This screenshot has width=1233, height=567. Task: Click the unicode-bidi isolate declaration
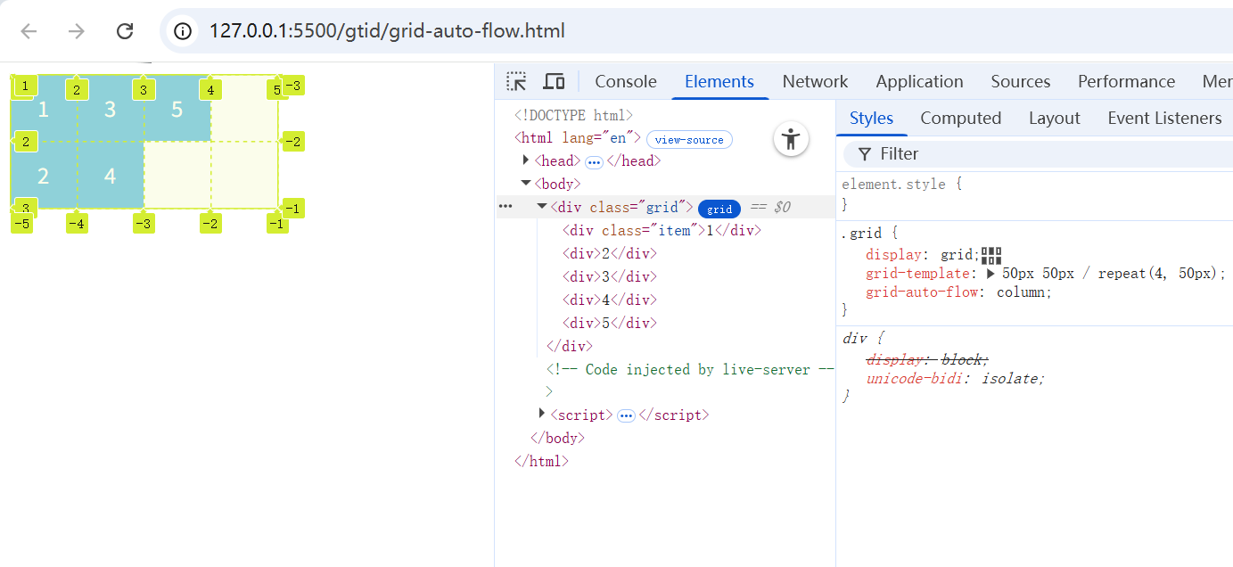(955, 378)
